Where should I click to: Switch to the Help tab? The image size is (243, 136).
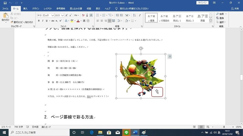pos(107,9)
